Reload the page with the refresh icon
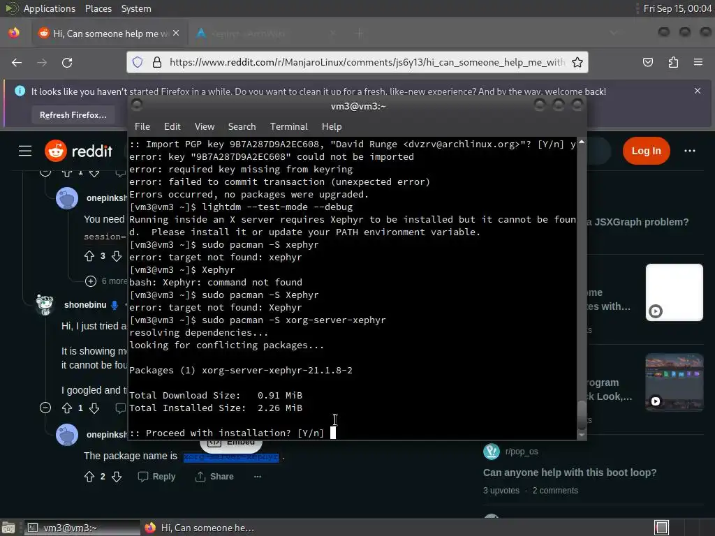This screenshot has height=536, width=715. tap(67, 62)
